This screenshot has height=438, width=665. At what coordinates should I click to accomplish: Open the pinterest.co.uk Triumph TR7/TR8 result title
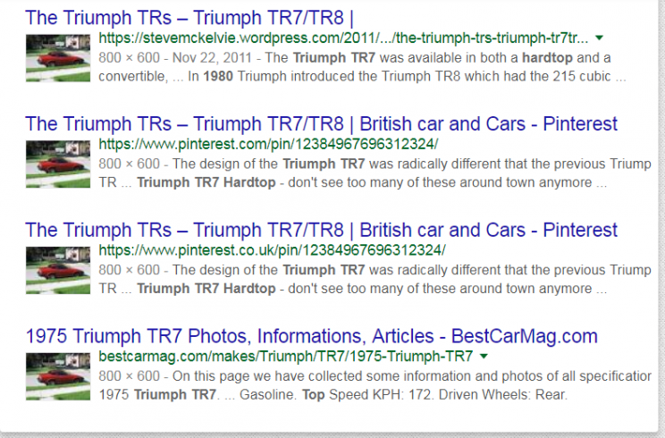321,231
